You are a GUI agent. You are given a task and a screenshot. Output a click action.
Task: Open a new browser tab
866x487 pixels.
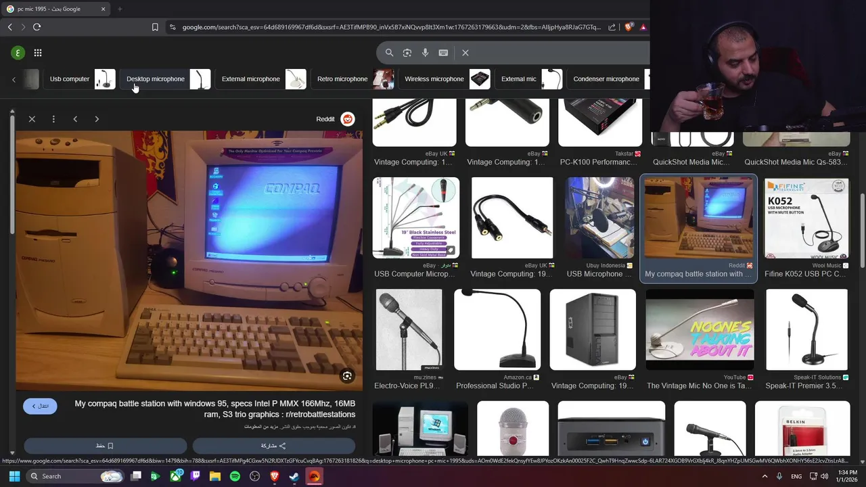click(120, 9)
